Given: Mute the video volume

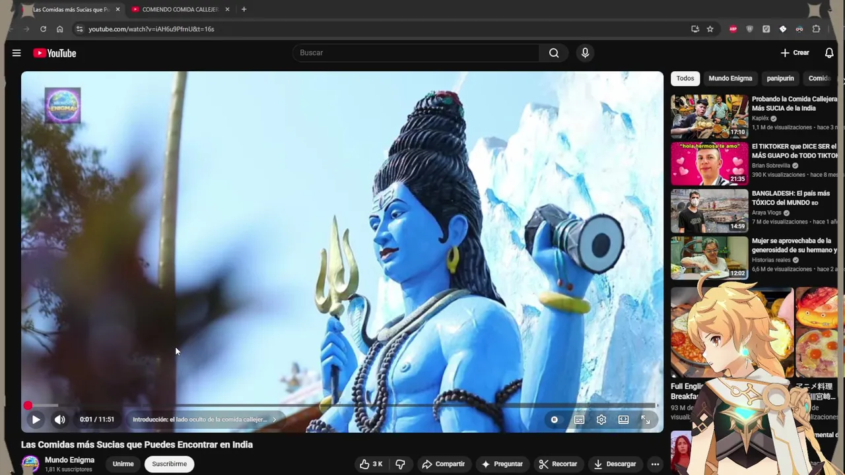Looking at the screenshot, I should click(60, 420).
